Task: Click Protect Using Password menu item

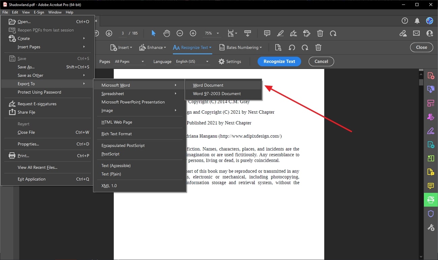Action: pyautogui.click(x=48, y=92)
